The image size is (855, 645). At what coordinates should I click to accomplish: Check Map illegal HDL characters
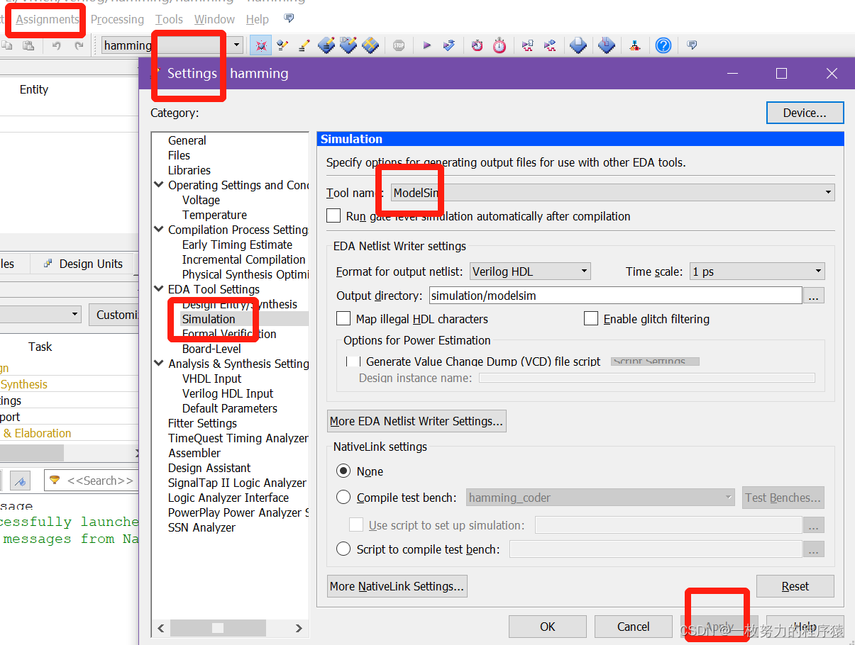(344, 319)
